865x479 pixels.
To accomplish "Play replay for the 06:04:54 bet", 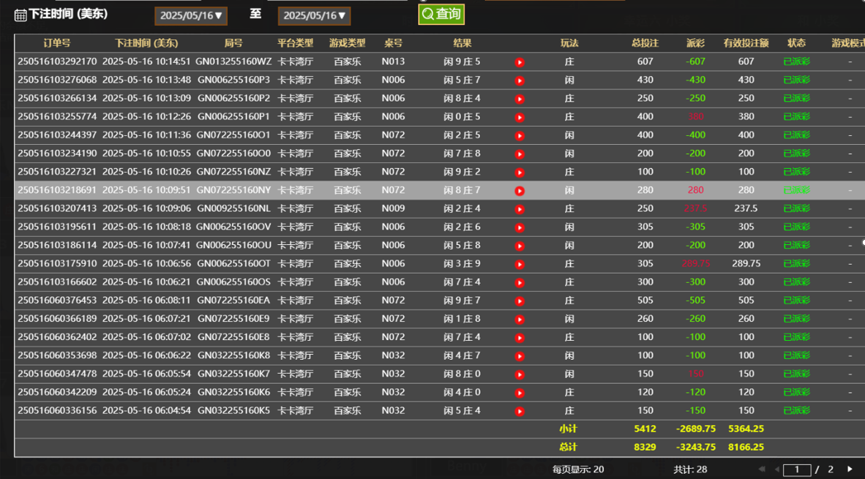I will coord(520,411).
